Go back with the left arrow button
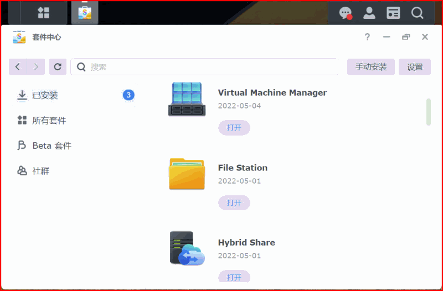 18,67
